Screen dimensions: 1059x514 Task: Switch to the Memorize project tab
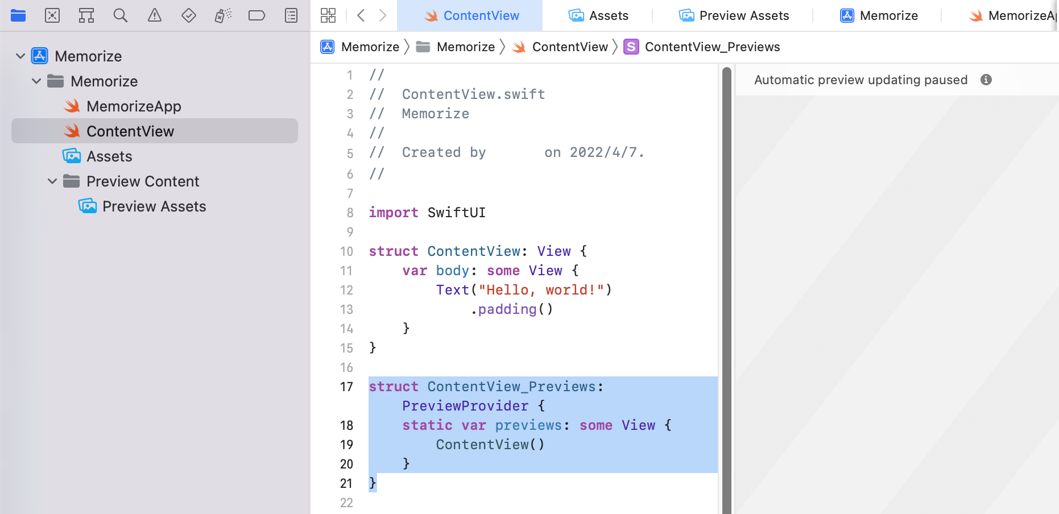pos(879,15)
